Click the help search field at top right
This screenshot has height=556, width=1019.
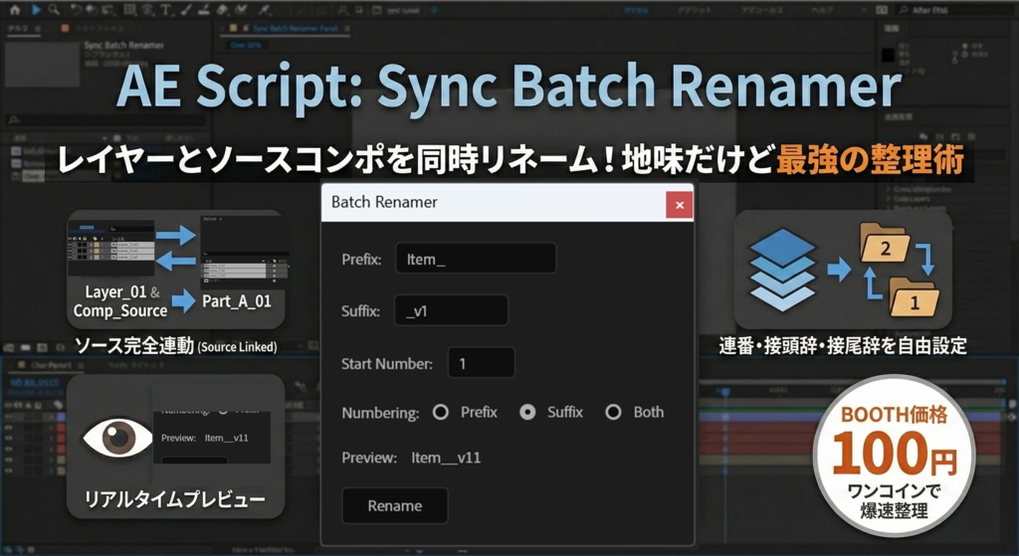[954, 10]
